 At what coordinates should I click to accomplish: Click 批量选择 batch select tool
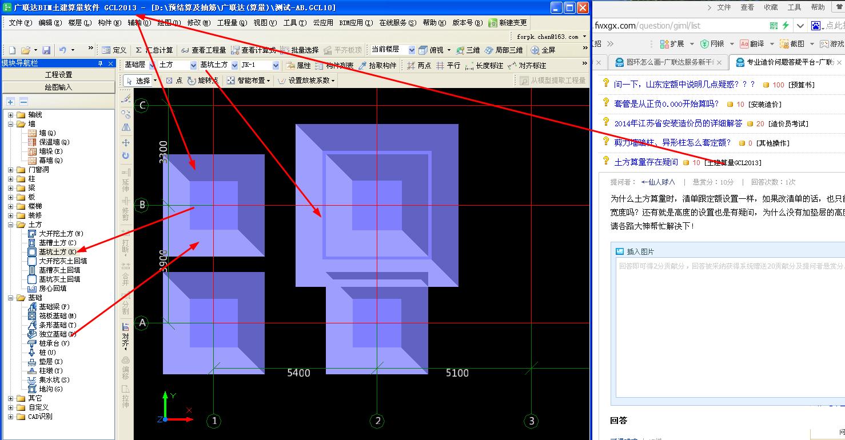pos(300,50)
